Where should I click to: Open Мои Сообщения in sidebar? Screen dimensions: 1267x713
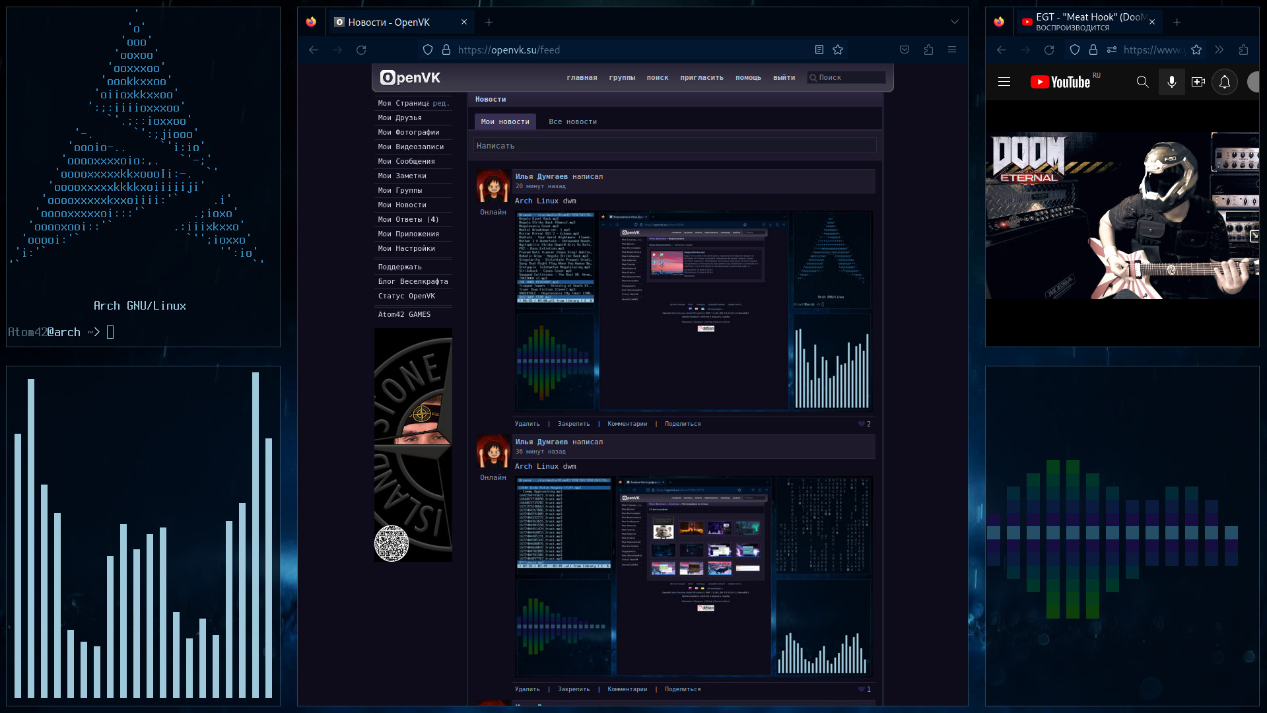pyautogui.click(x=406, y=162)
